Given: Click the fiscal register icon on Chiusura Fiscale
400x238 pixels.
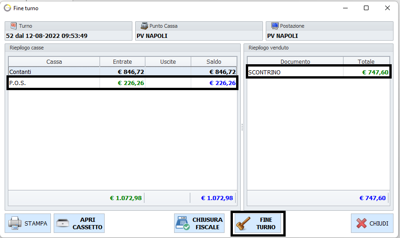Looking at the screenshot, I should [x=183, y=224].
